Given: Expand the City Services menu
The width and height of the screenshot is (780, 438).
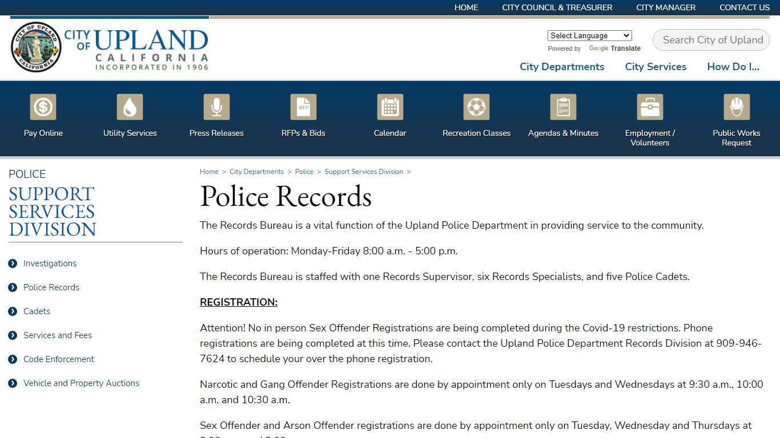Looking at the screenshot, I should 656,67.
